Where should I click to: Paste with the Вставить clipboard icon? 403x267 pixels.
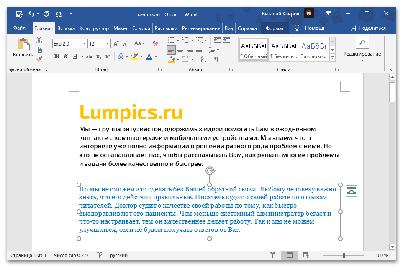(x=23, y=43)
